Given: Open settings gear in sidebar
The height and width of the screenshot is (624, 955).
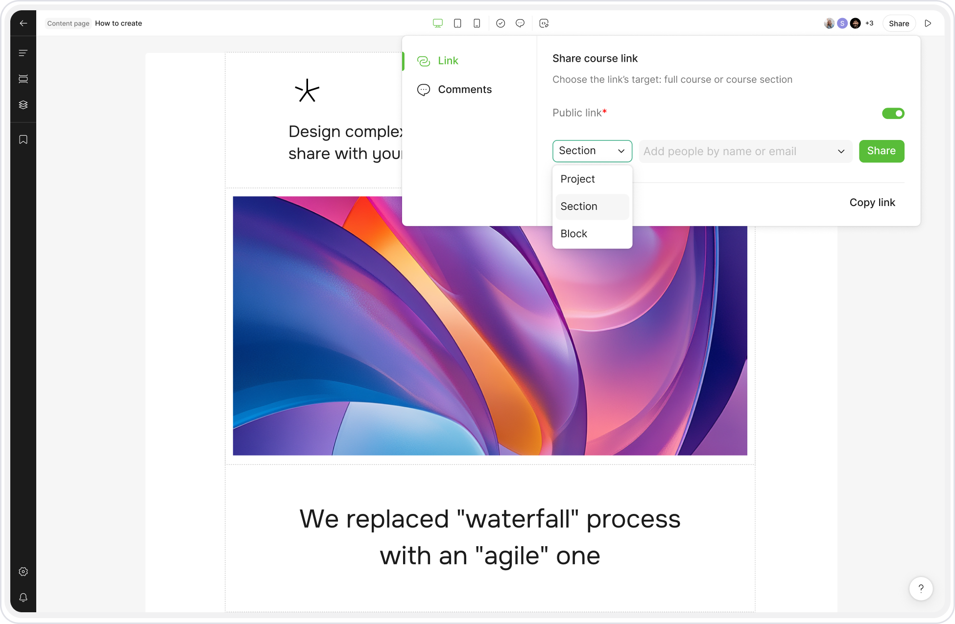Looking at the screenshot, I should 23,572.
